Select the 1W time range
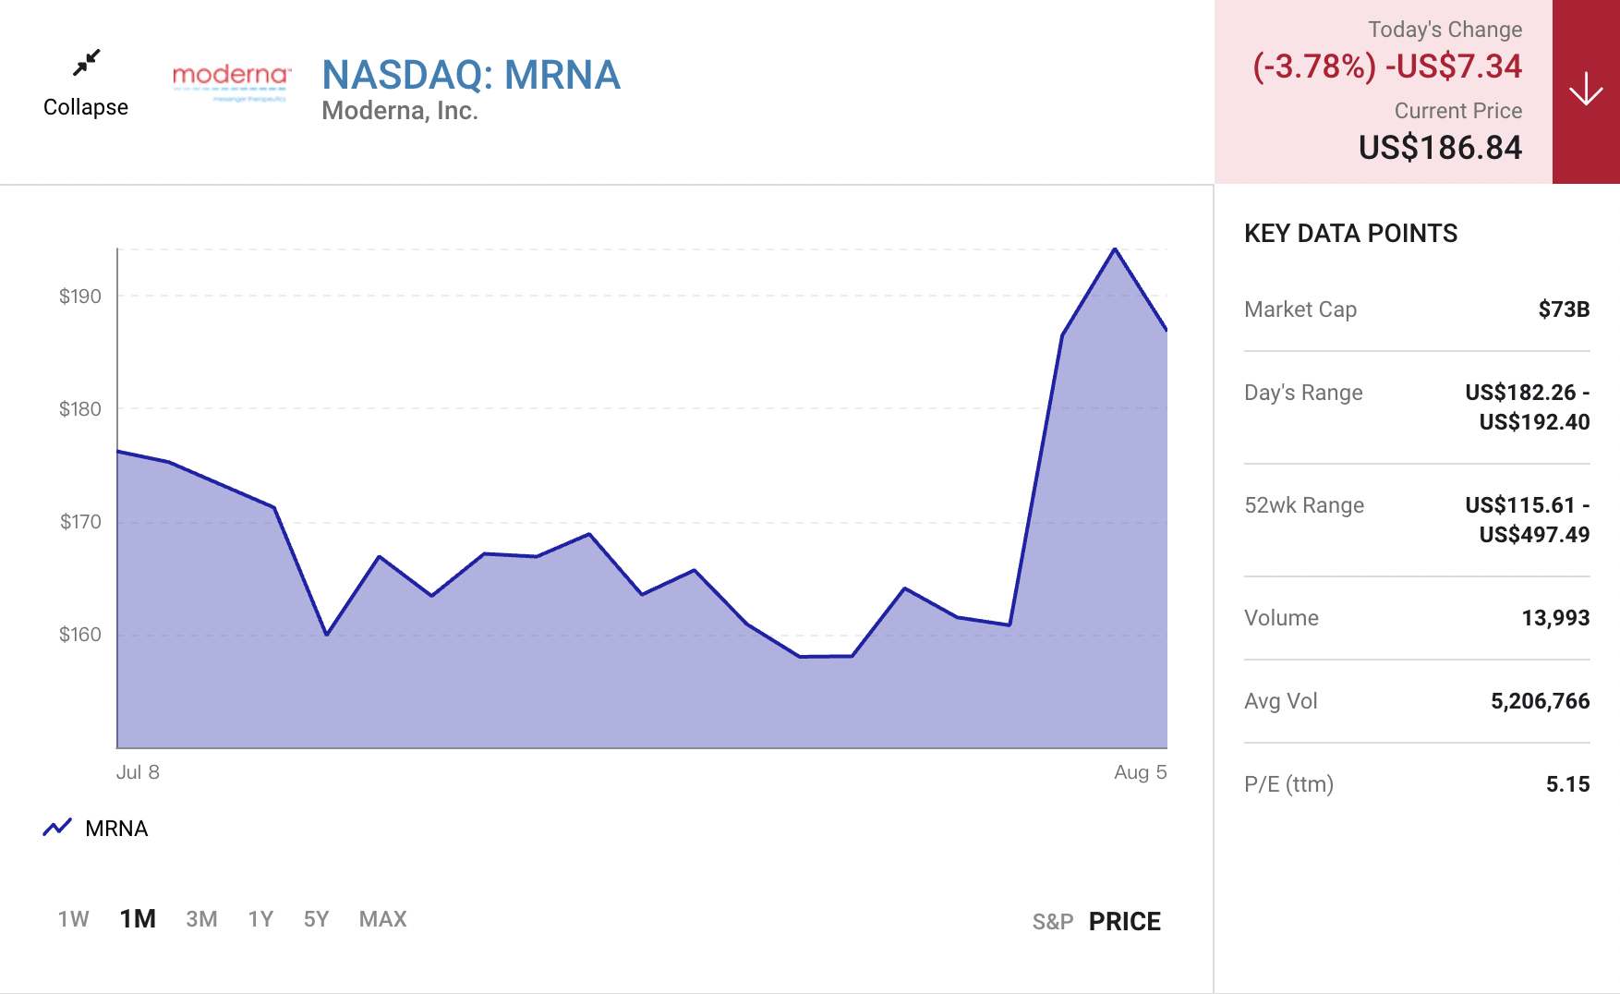 point(73,919)
